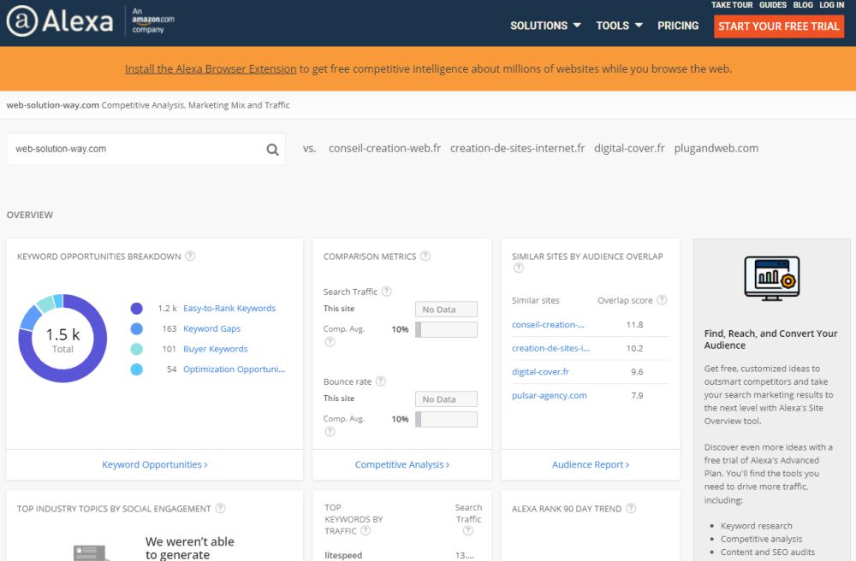Click No Data box for Search Traffic
This screenshot has height=561, width=856.
[446, 309]
